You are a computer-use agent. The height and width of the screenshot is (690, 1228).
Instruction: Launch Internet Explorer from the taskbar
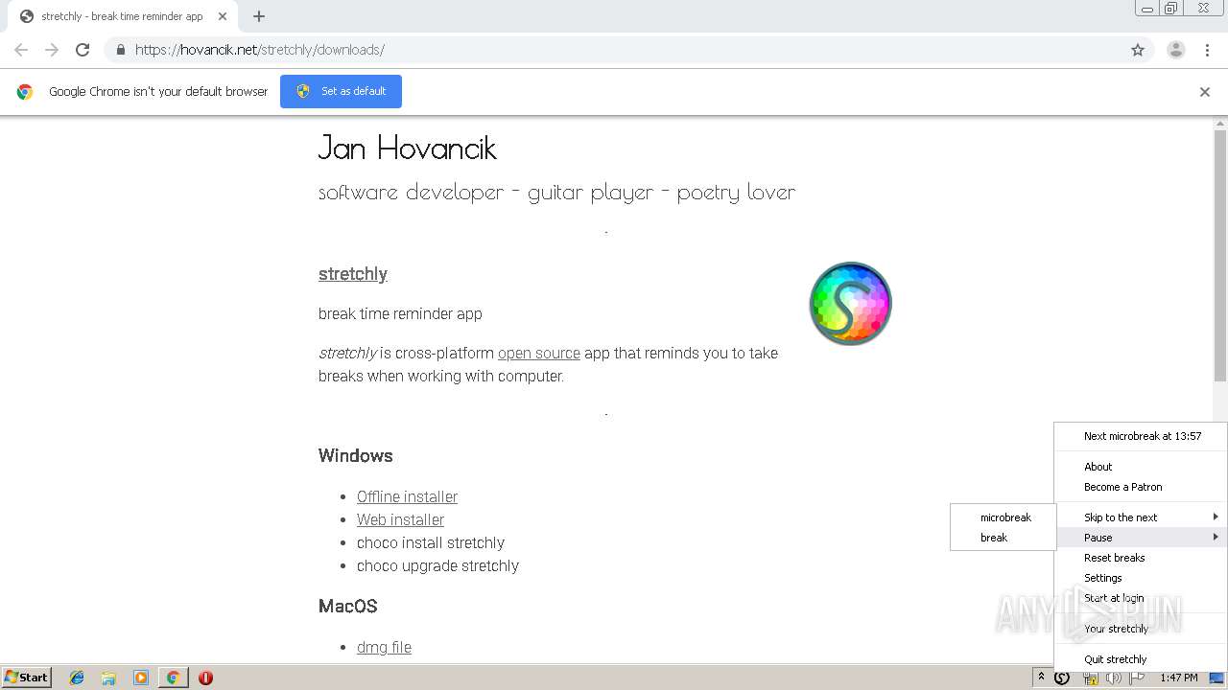(77, 678)
